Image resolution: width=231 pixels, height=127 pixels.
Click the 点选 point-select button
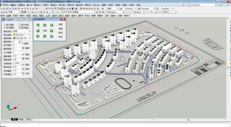[26, 73]
